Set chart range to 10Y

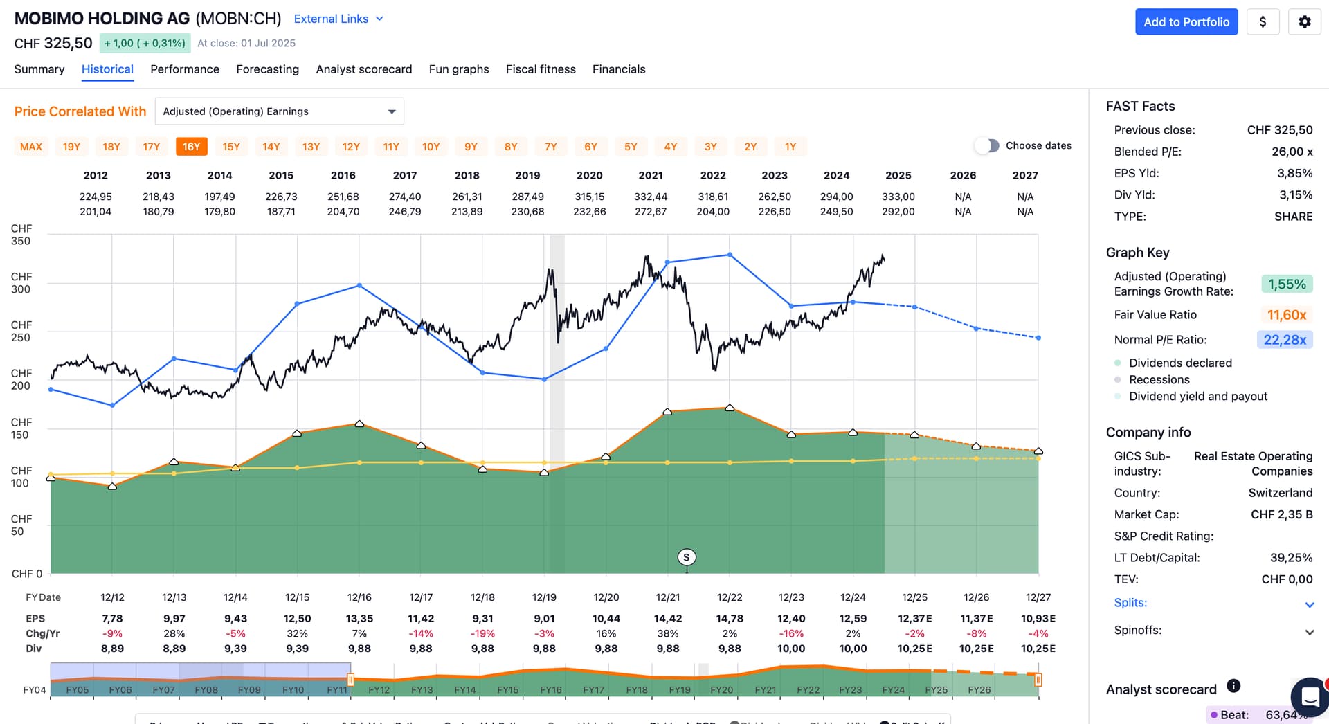click(431, 147)
